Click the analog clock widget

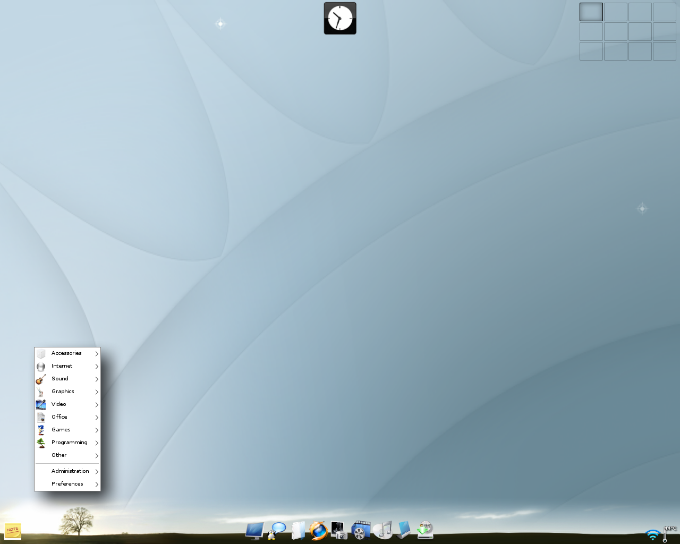tap(340, 19)
